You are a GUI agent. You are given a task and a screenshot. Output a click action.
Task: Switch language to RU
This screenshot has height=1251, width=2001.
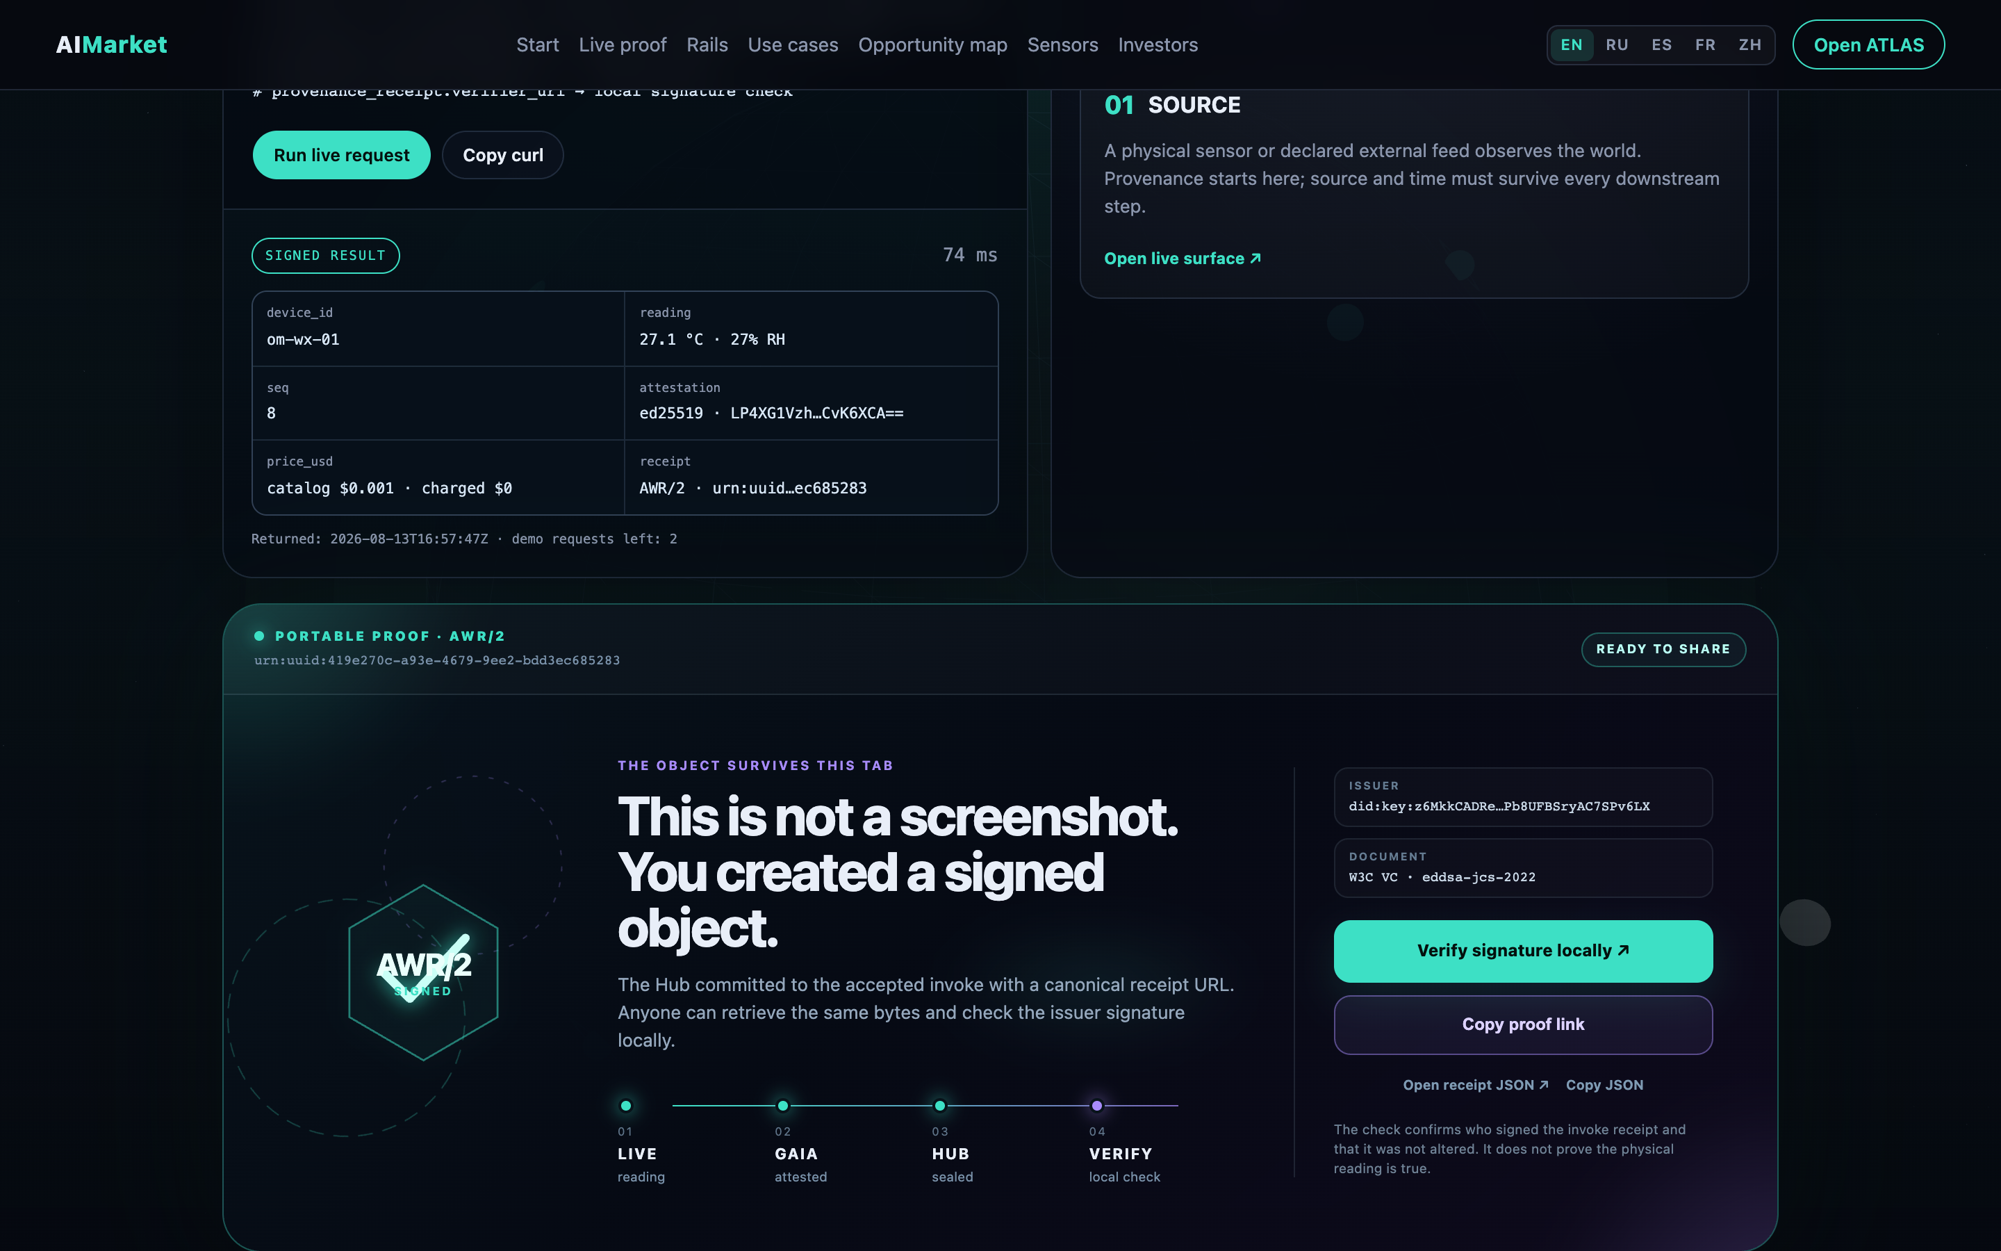coord(1617,44)
